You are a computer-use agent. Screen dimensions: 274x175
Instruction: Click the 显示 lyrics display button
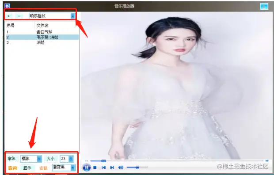(27, 168)
